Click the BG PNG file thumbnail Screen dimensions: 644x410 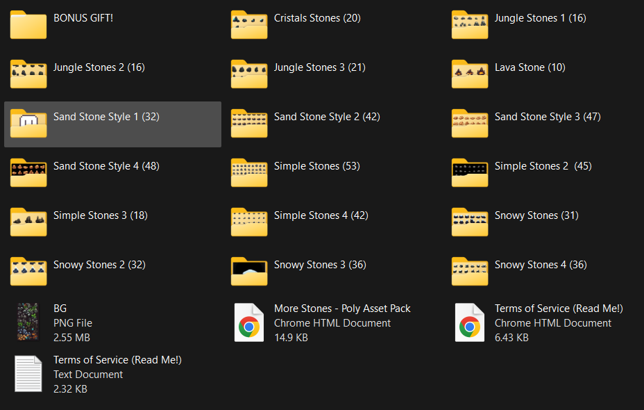click(x=28, y=322)
